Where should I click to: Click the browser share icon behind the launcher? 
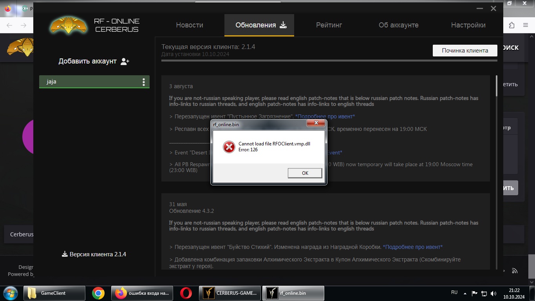pyautogui.click(x=512, y=25)
